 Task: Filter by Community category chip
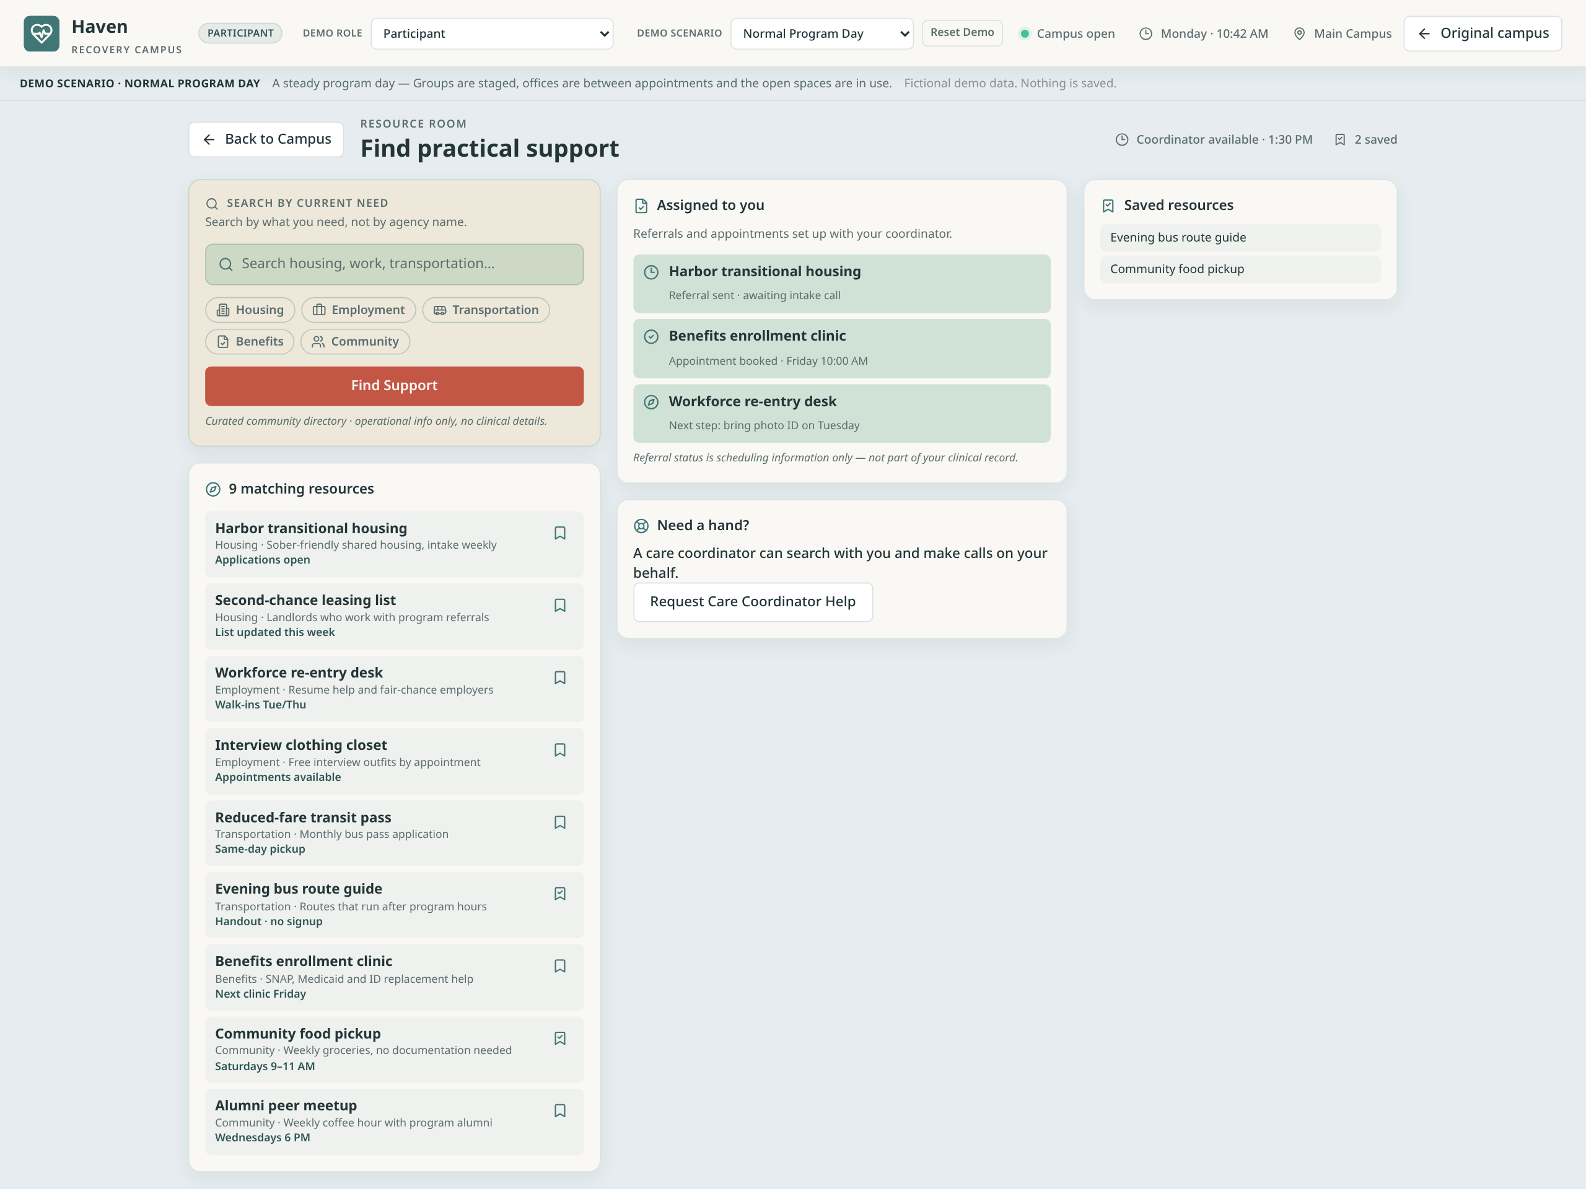click(355, 342)
